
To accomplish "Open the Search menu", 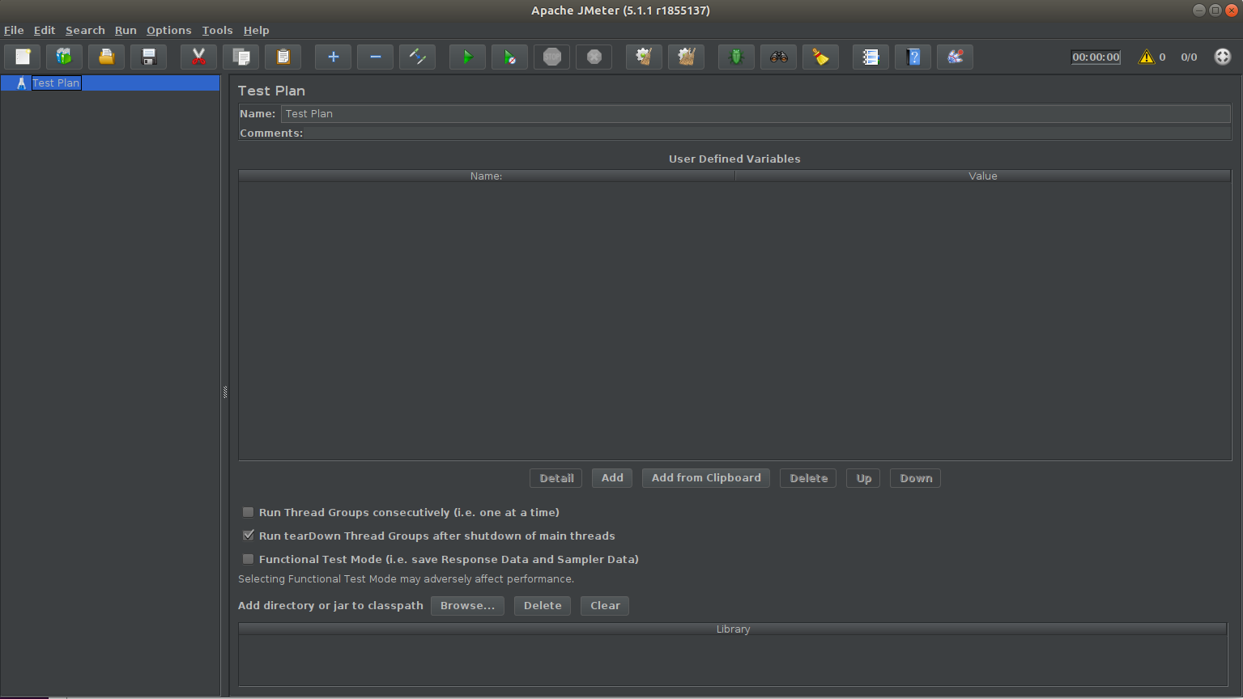I will click(x=85, y=30).
